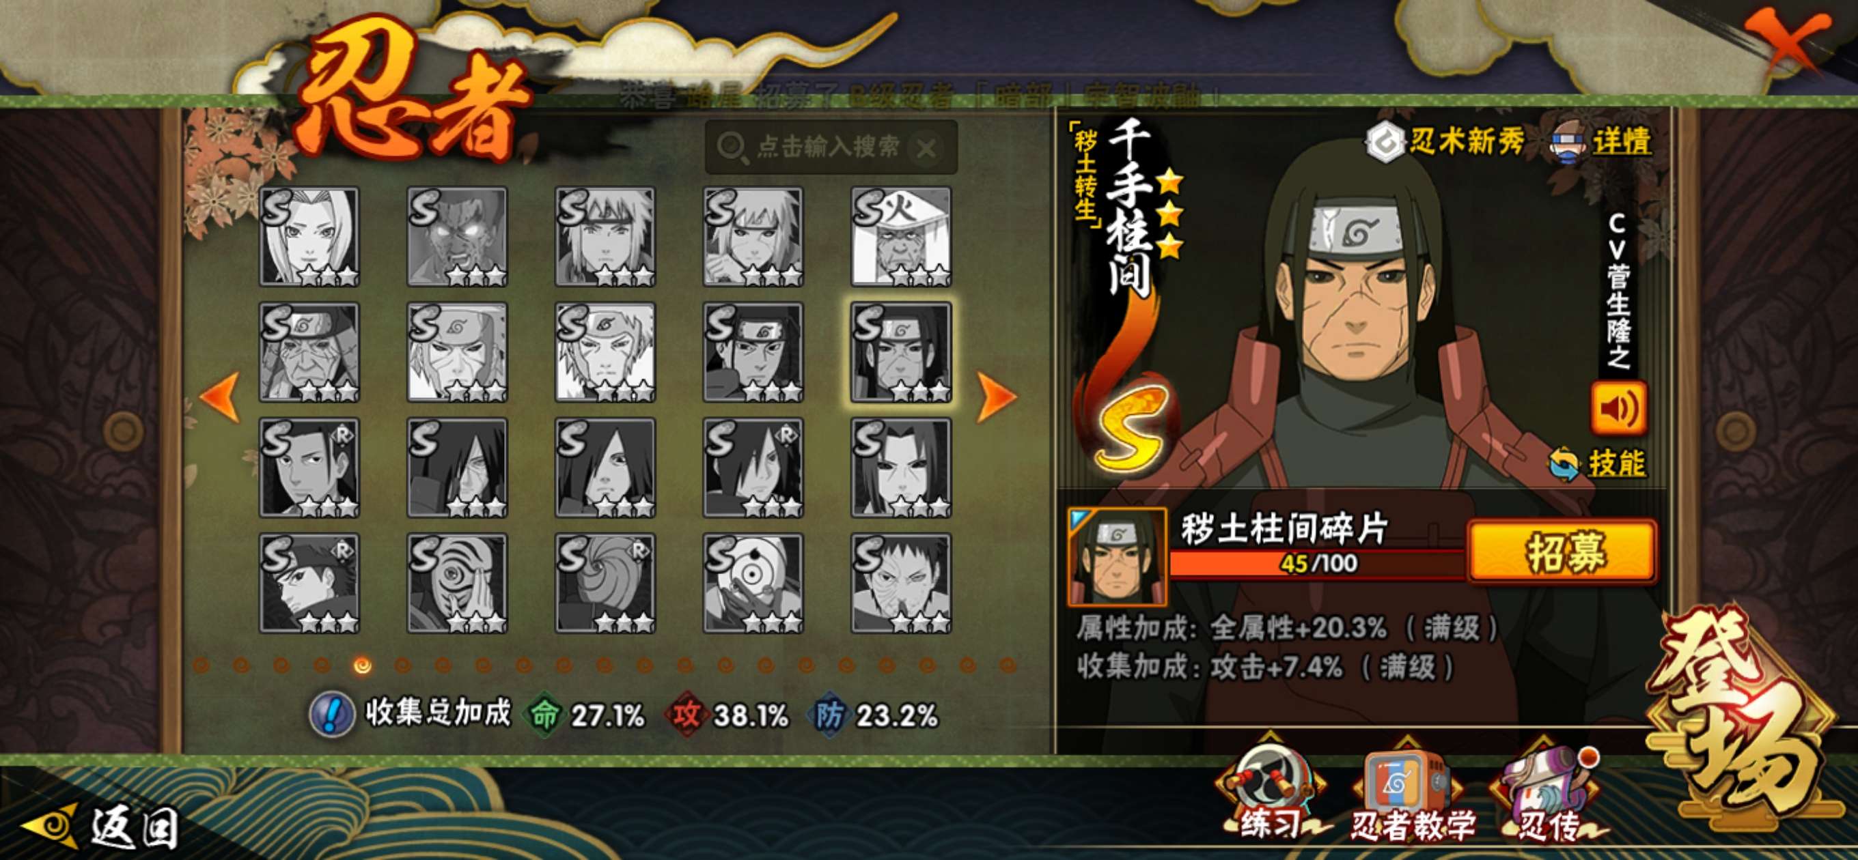Click the 招募 recruit button
Screen dimensions: 1858x860
pyautogui.click(x=1563, y=552)
